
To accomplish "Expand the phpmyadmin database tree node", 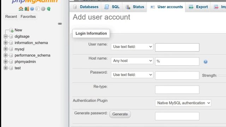I will click(6, 62).
